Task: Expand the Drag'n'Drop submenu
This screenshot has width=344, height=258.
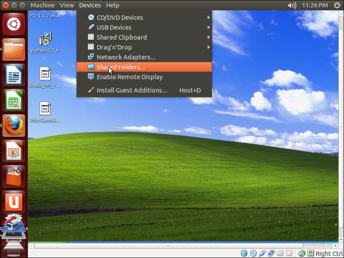Action: (x=144, y=47)
